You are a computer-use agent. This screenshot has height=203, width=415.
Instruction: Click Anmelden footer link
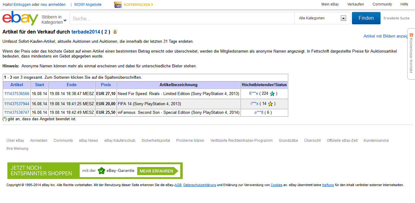(39, 141)
